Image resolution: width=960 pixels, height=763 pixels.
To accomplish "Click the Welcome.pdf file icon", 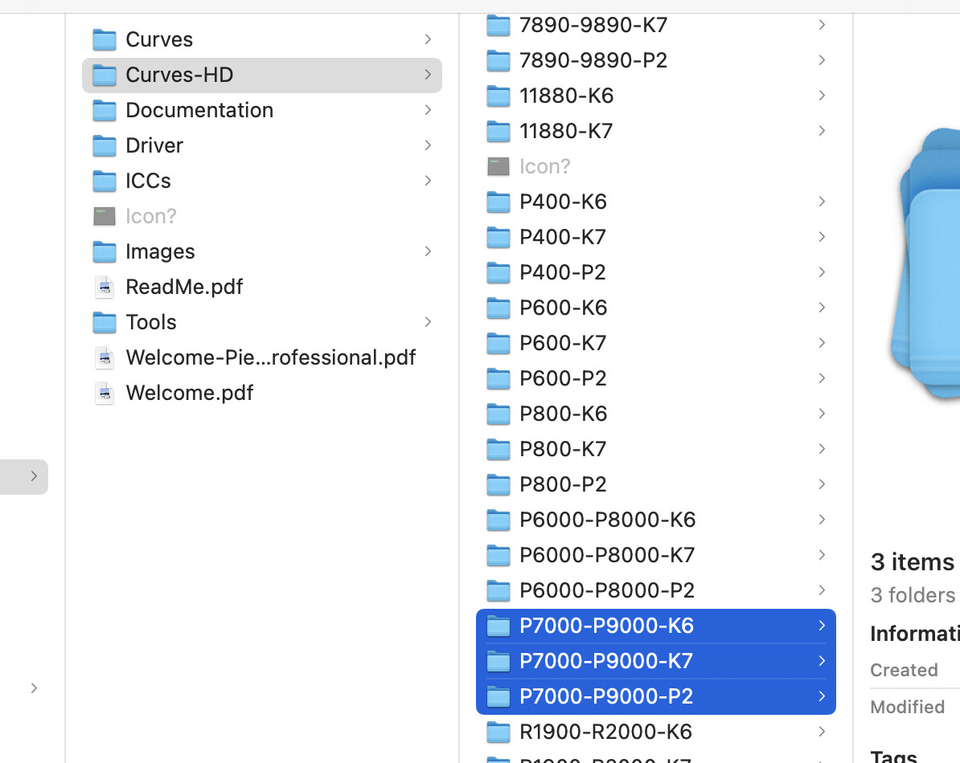I will point(105,393).
